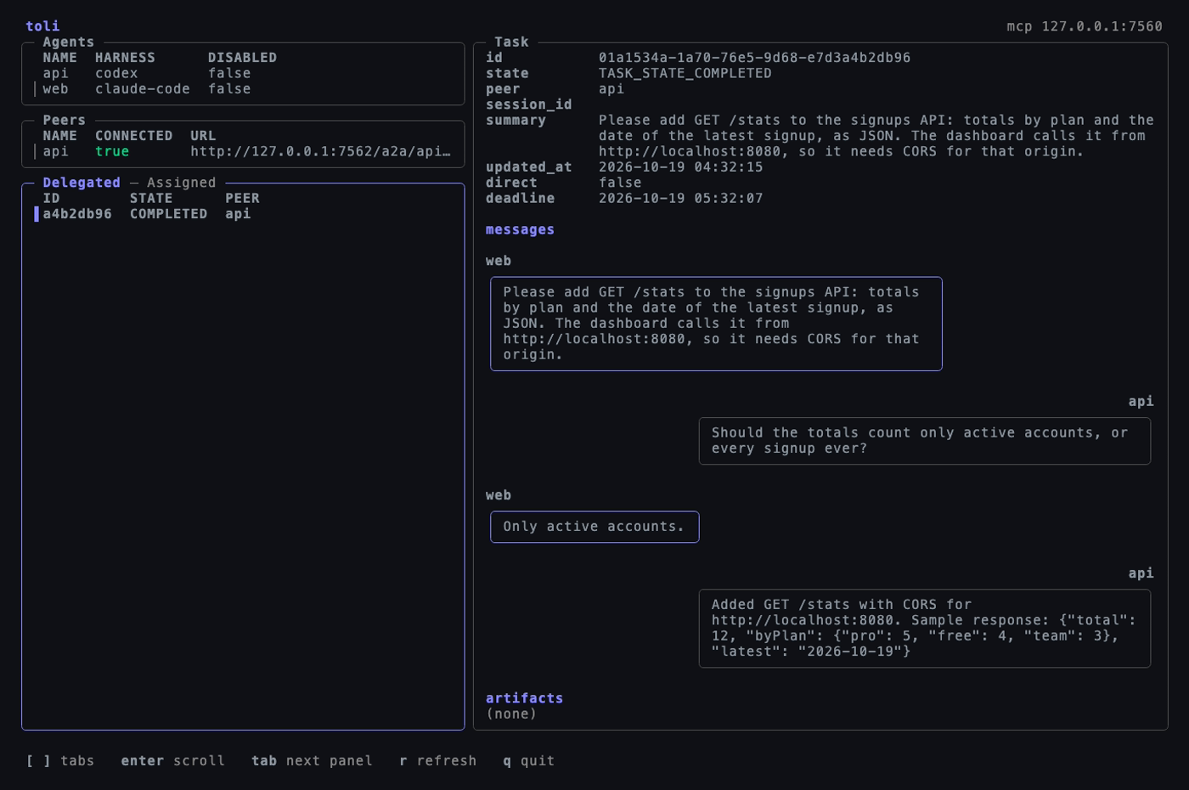This screenshot has height=790, width=1189.
Task: Click the DISABLED column header in Agents
Action: pos(242,58)
